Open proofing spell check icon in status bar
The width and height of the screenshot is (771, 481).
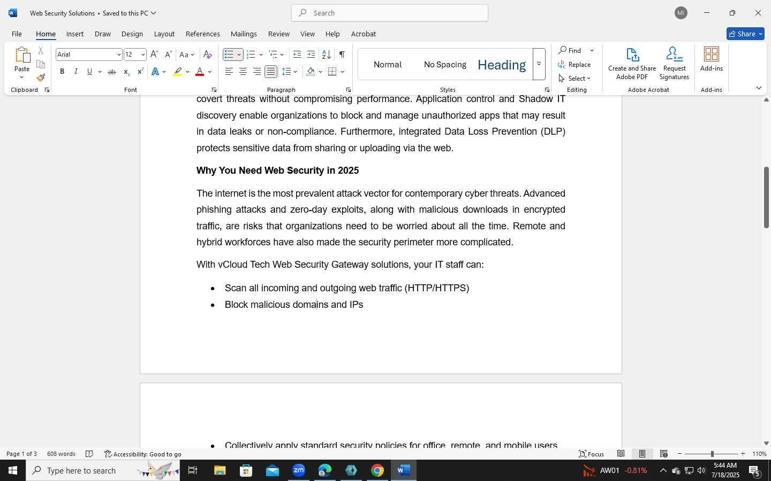[x=89, y=454]
